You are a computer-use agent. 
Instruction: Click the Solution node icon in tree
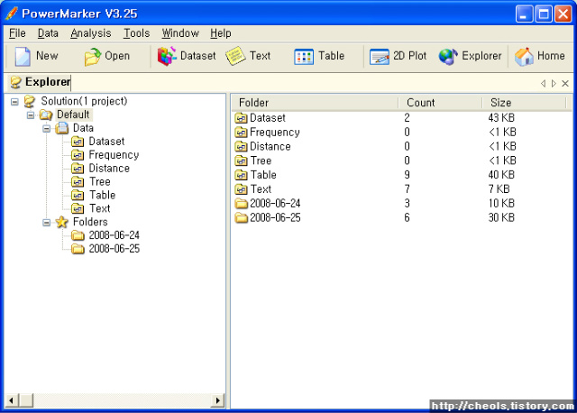[30, 101]
